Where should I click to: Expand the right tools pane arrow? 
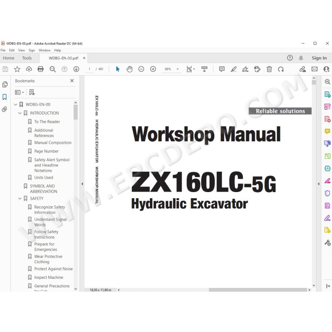318,184
